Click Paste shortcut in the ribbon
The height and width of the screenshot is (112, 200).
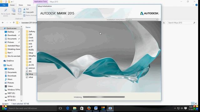pyautogui.click(x=30, y=15)
